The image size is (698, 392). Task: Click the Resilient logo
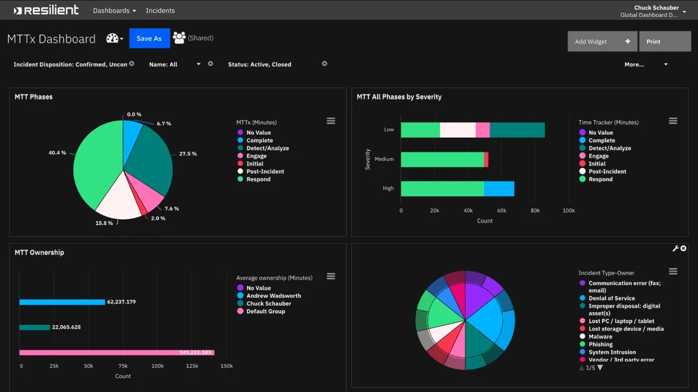[x=45, y=10]
